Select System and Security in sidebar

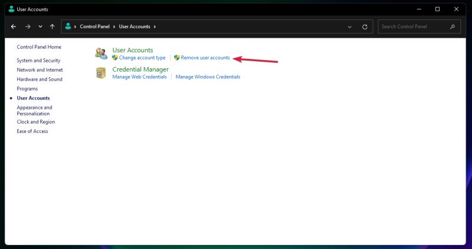coord(38,61)
